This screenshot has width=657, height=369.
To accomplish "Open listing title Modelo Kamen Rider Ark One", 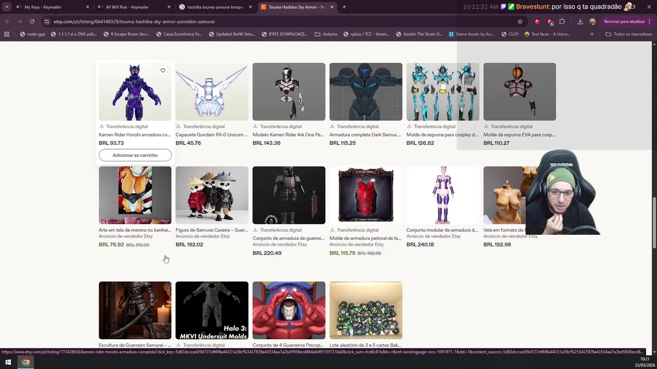I will pos(288,135).
